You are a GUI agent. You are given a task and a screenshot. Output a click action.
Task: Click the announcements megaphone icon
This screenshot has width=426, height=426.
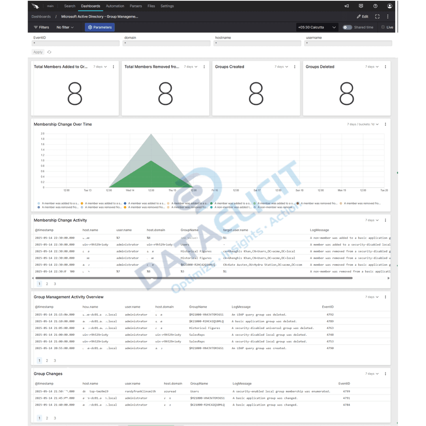tap(346, 6)
